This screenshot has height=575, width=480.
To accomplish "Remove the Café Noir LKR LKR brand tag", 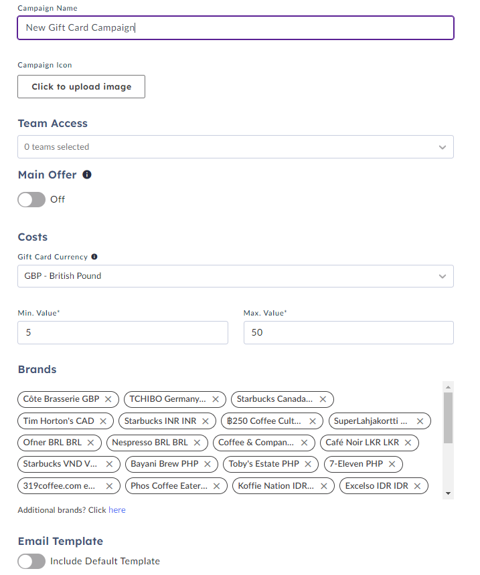I will 408,443.
